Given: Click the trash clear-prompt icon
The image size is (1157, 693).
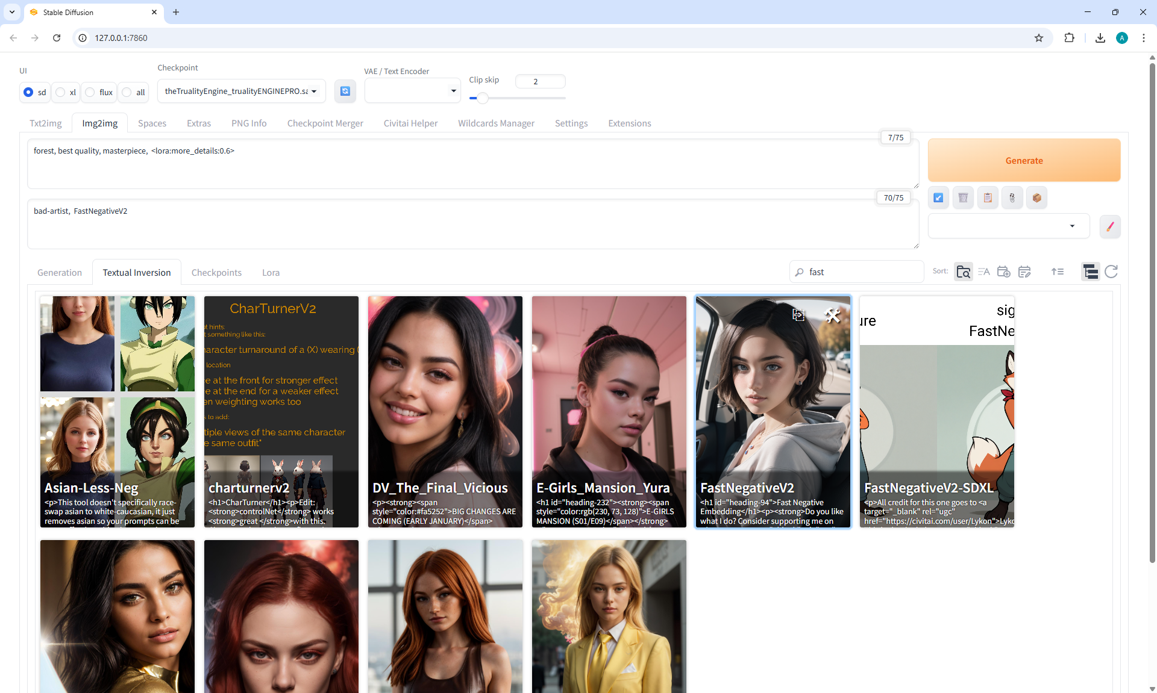Looking at the screenshot, I should tap(963, 197).
